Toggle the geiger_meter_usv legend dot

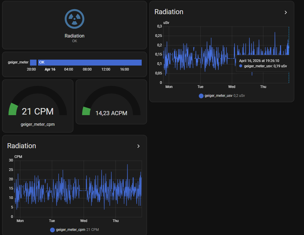(201, 96)
